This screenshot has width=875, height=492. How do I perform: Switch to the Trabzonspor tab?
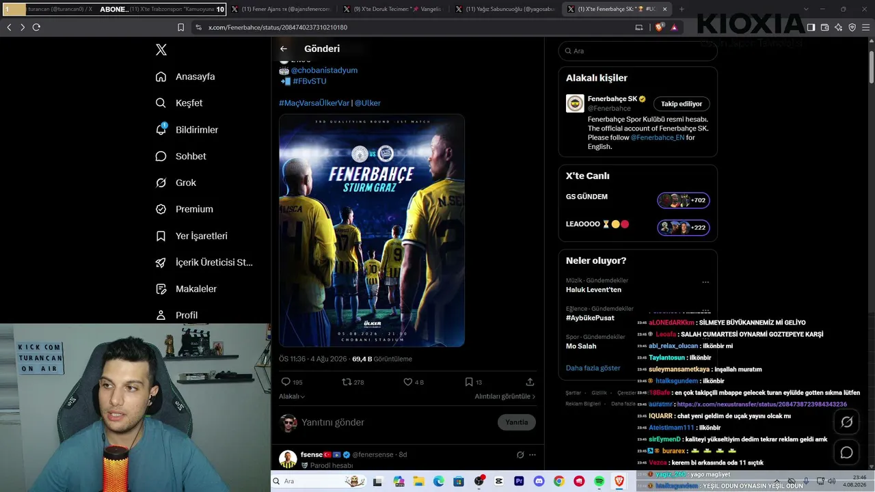point(172,9)
